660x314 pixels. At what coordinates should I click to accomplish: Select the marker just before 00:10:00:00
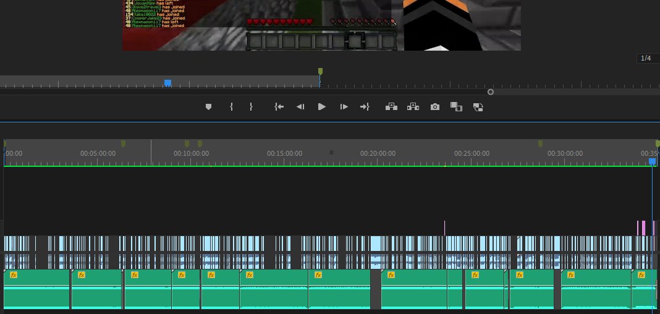(x=187, y=144)
